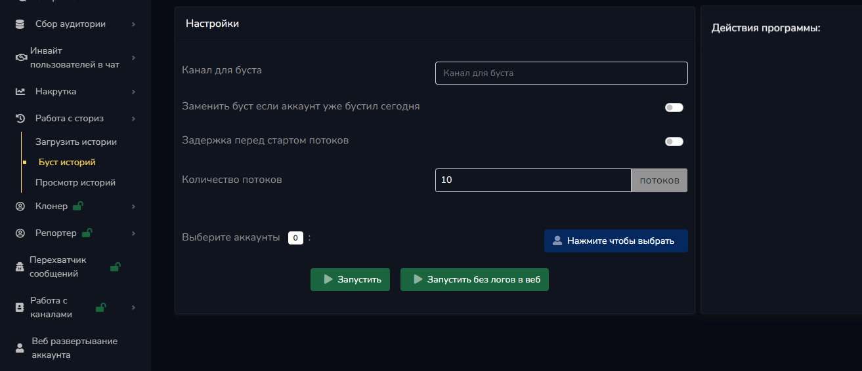The height and width of the screenshot is (371, 862).
Task: Click the person icon beside Веб развертывание аккаунта
Action: coord(19,348)
